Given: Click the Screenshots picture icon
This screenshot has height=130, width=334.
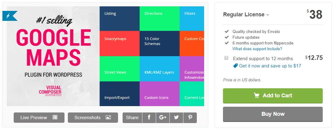Looking at the screenshot, I should pos(108,118).
